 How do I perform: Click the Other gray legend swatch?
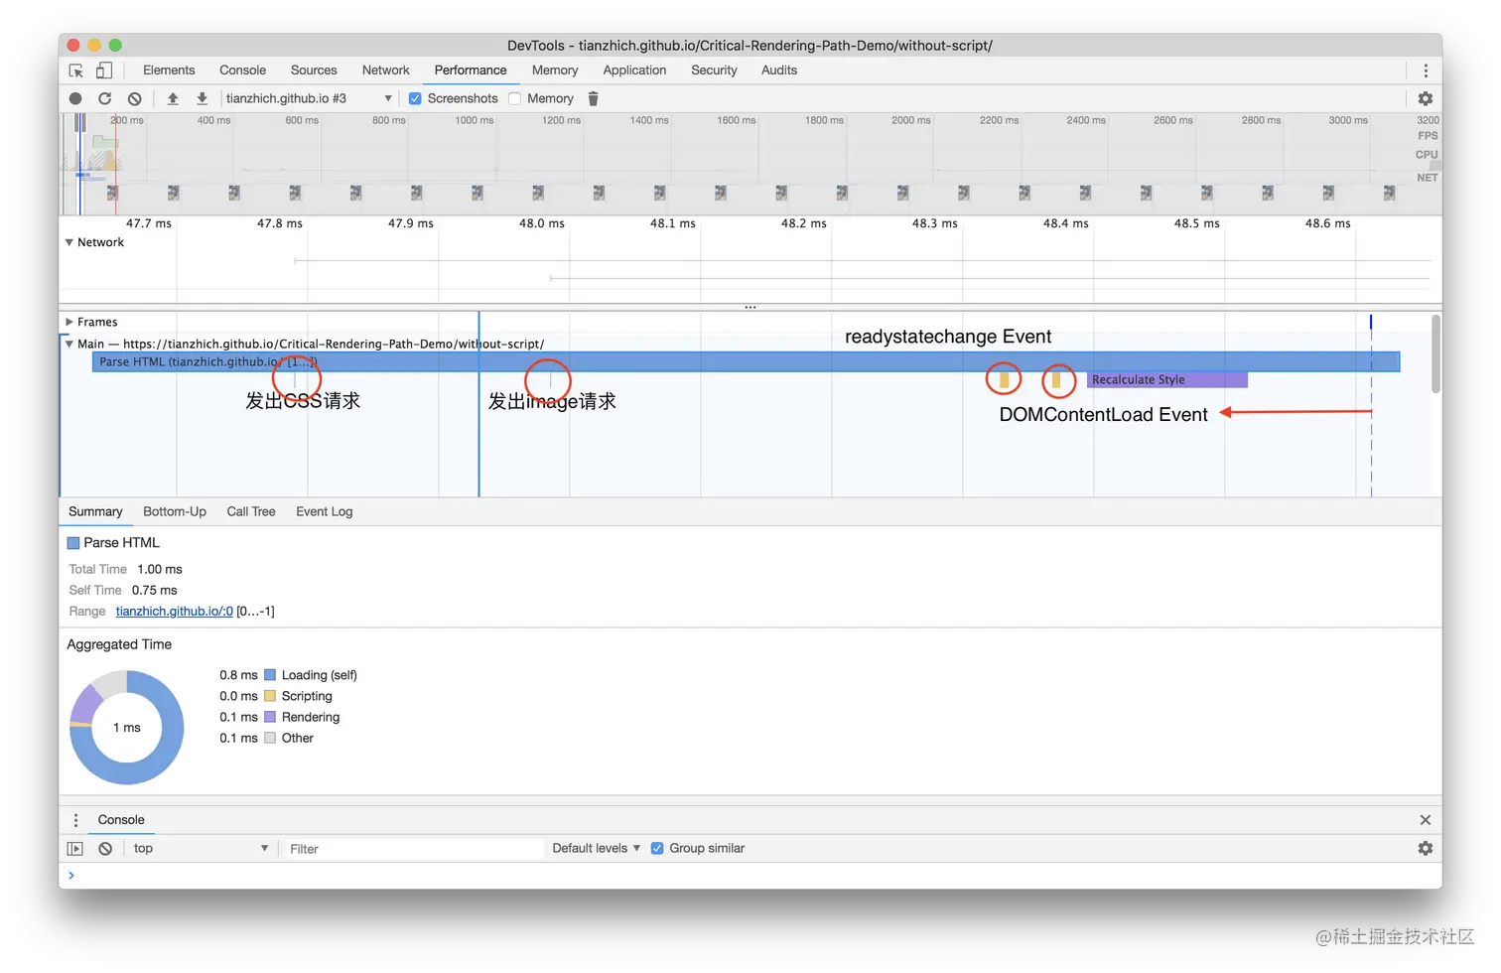click(270, 738)
